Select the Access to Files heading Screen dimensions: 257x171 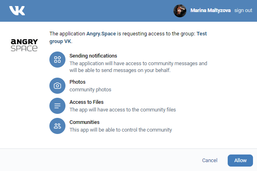87,102
